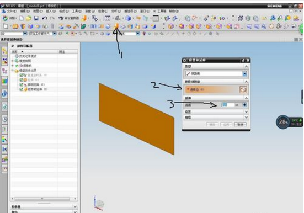This screenshot has height=213, width=304.
Task: Click the first orange cube feature icon
Action: point(171,26)
